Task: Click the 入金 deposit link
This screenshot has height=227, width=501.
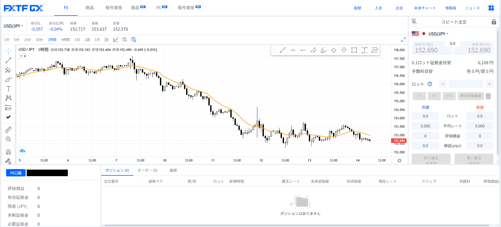Action: 378,8
